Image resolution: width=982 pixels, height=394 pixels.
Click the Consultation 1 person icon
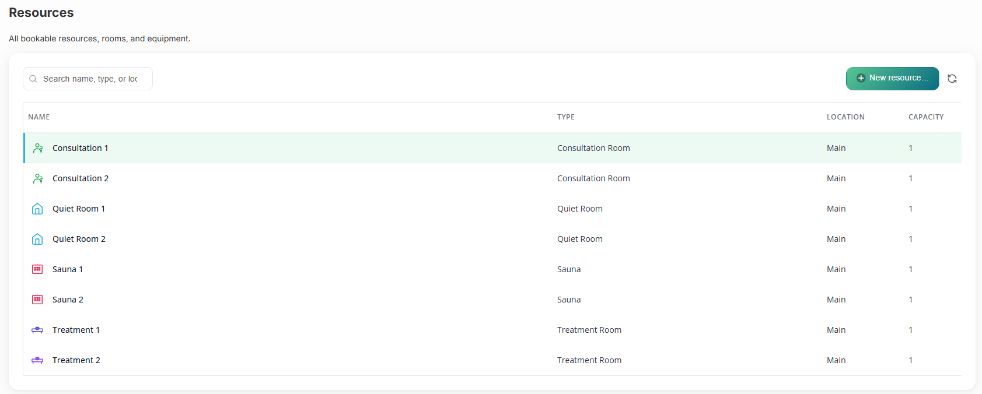[x=38, y=148]
